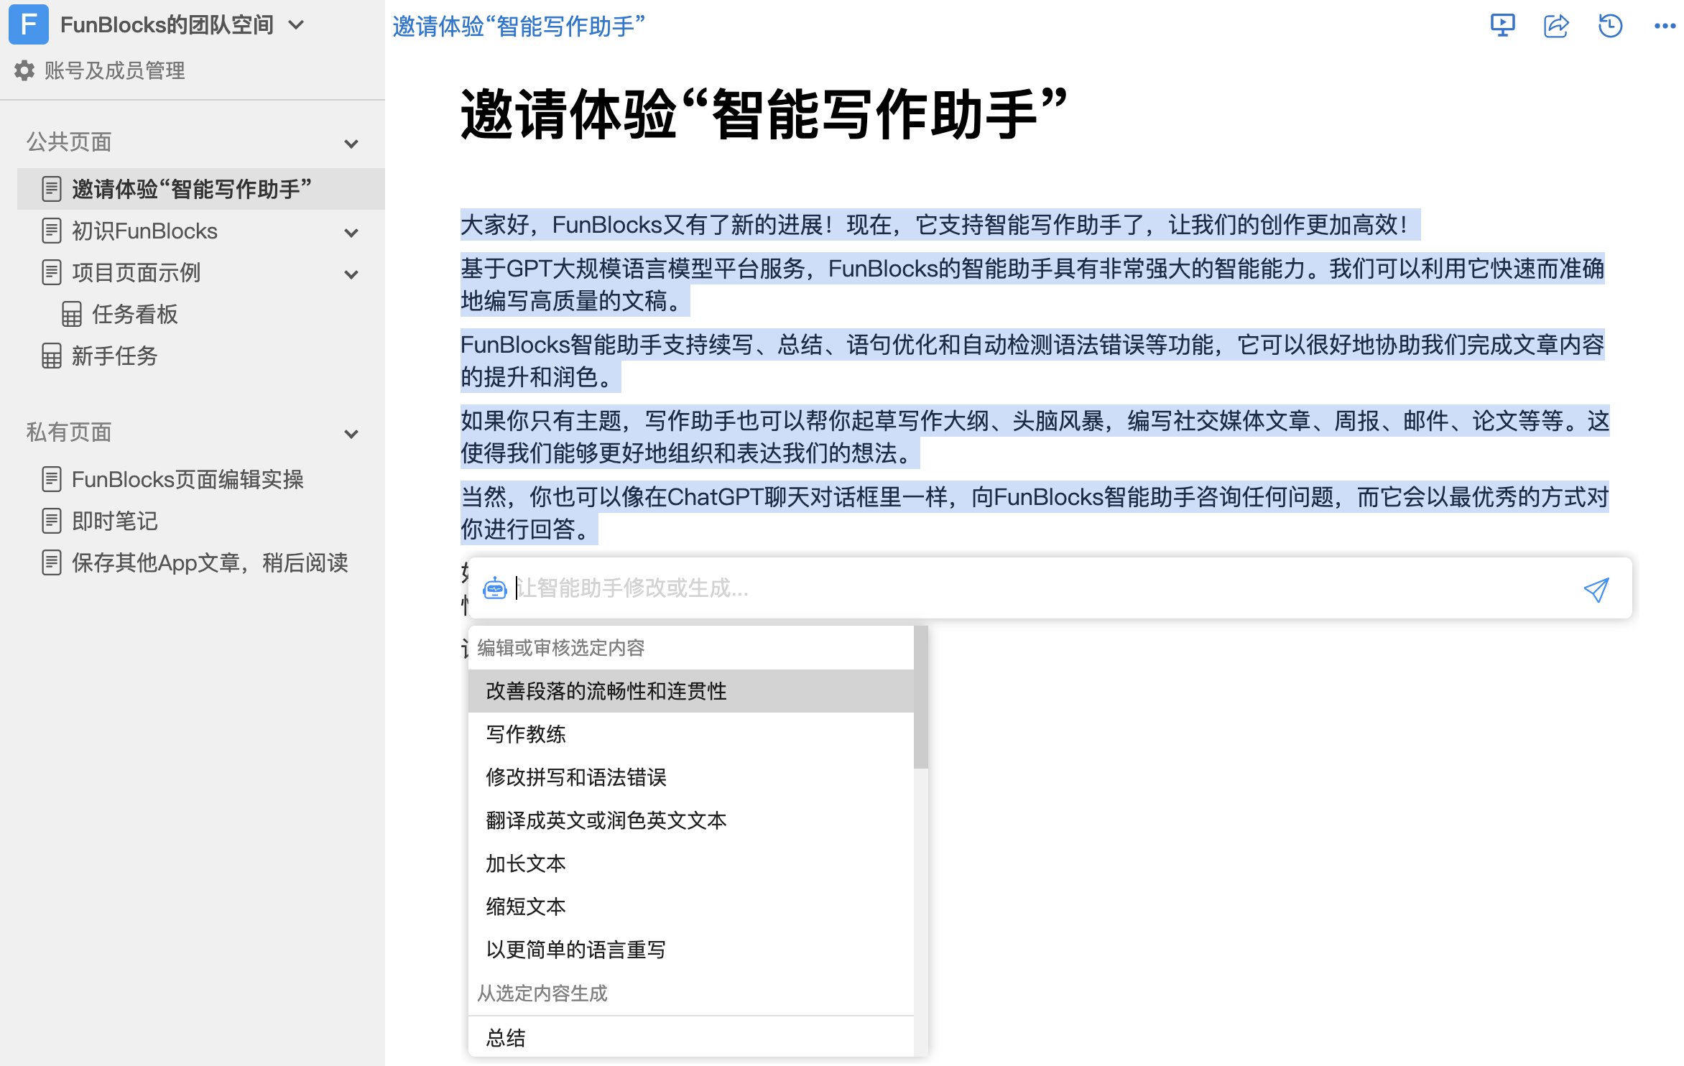
Task: Click document icon beside 初识FunBlocks
Action: [52, 231]
